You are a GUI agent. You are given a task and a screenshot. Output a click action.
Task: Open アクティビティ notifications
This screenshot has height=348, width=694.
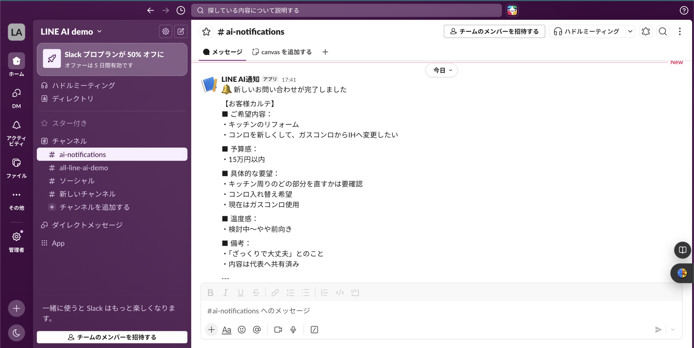pos(17,133)
